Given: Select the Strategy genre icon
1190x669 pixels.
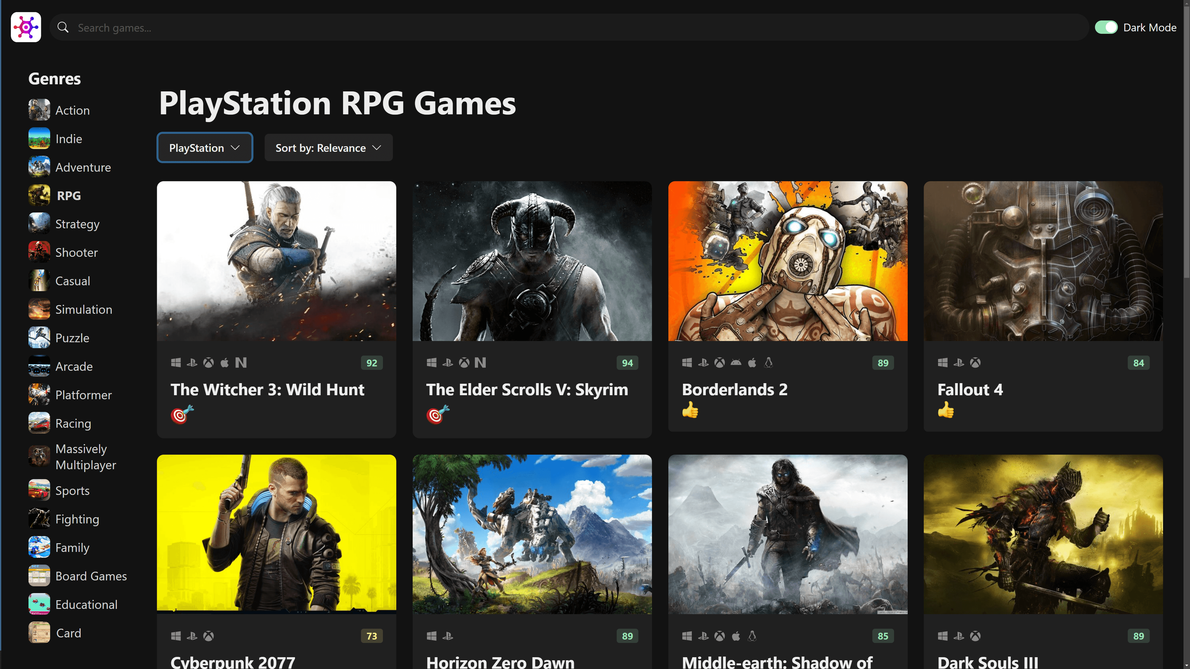Looking at the screenshot, I should pos(39,224).
